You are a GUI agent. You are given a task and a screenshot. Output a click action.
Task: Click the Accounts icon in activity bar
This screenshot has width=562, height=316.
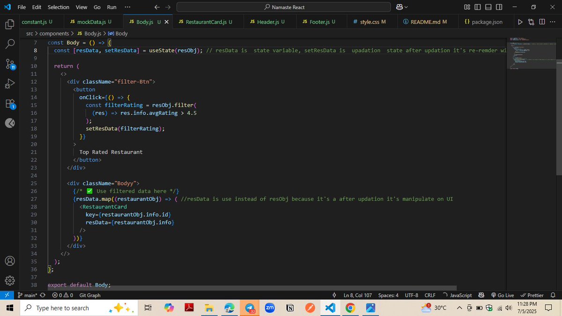(x=9, y=261)
